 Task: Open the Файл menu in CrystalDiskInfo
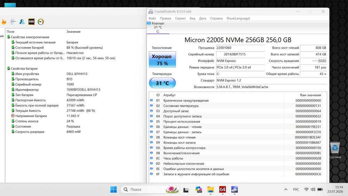152,18
